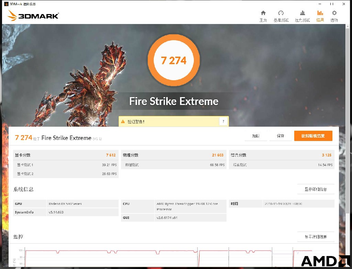Click the 系统信息 section heading
This screenshot has height=269, width=352.
point(23,189)
